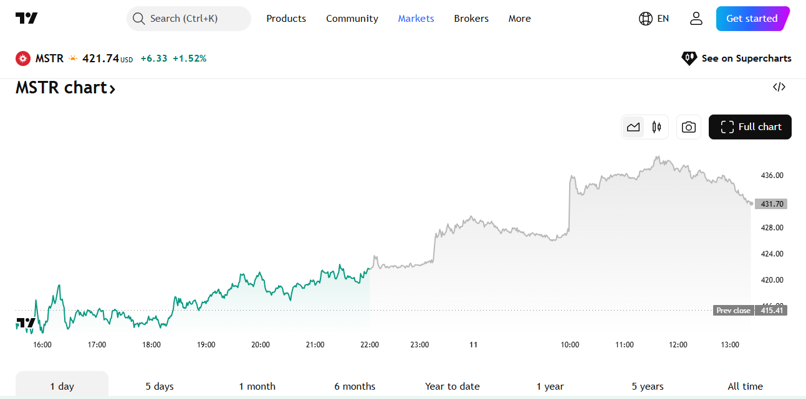Open the Full chart button
Image resolution: width=806 pixels, height=399 pixels.
coord(750,127)
